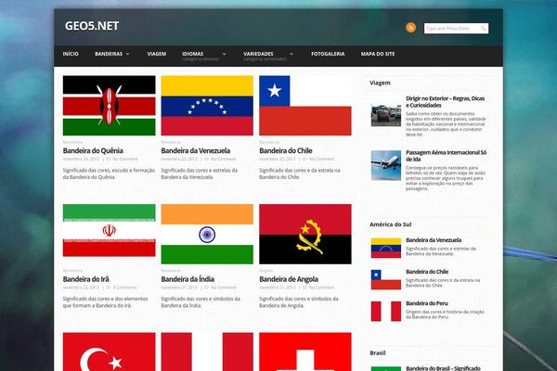Expand the Idiomas dropdown arrow
Viewport: 557px width, 371px height.
coord(224,54)
